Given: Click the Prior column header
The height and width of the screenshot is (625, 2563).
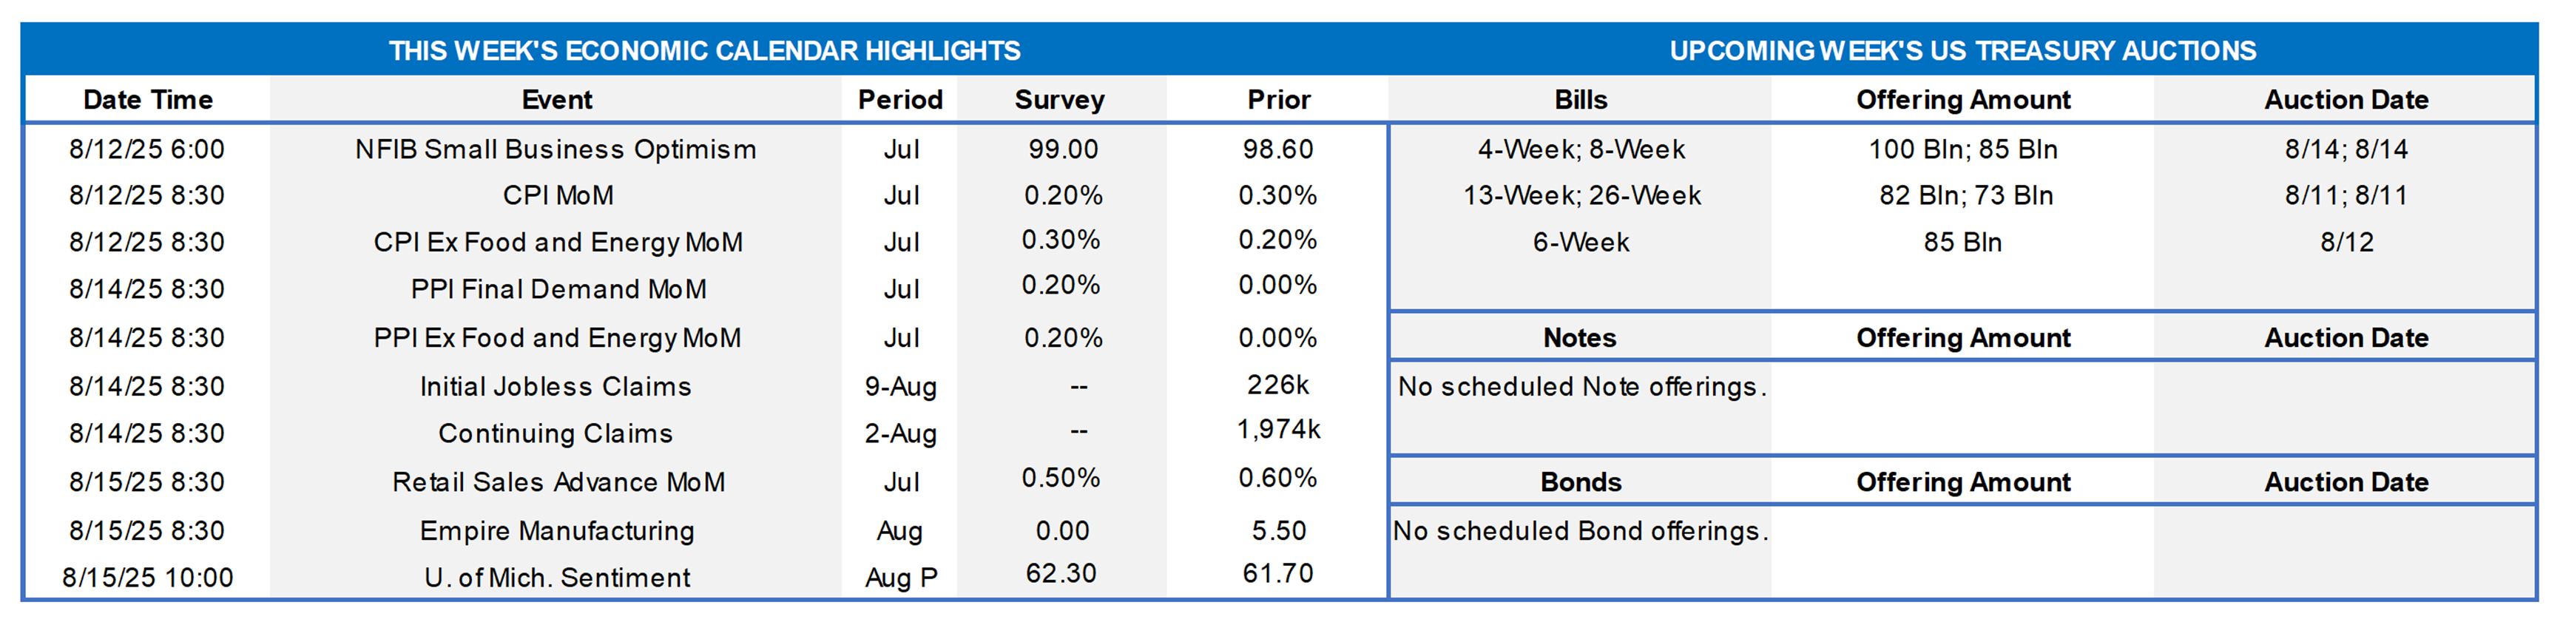Looking at the screenshot, I should pyautogui.click(x=1278, y=100).
